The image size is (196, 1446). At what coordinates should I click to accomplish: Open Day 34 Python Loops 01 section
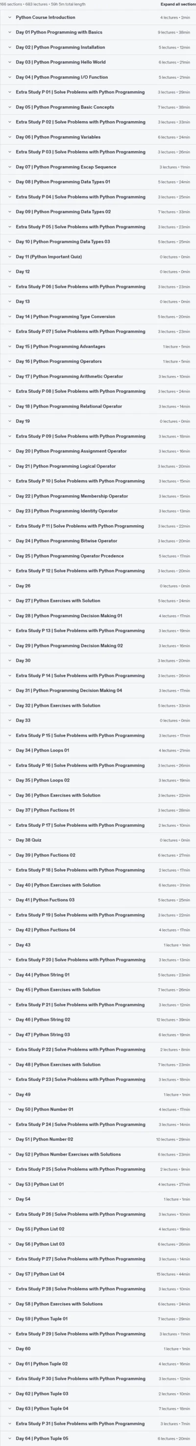pos(98,750)
